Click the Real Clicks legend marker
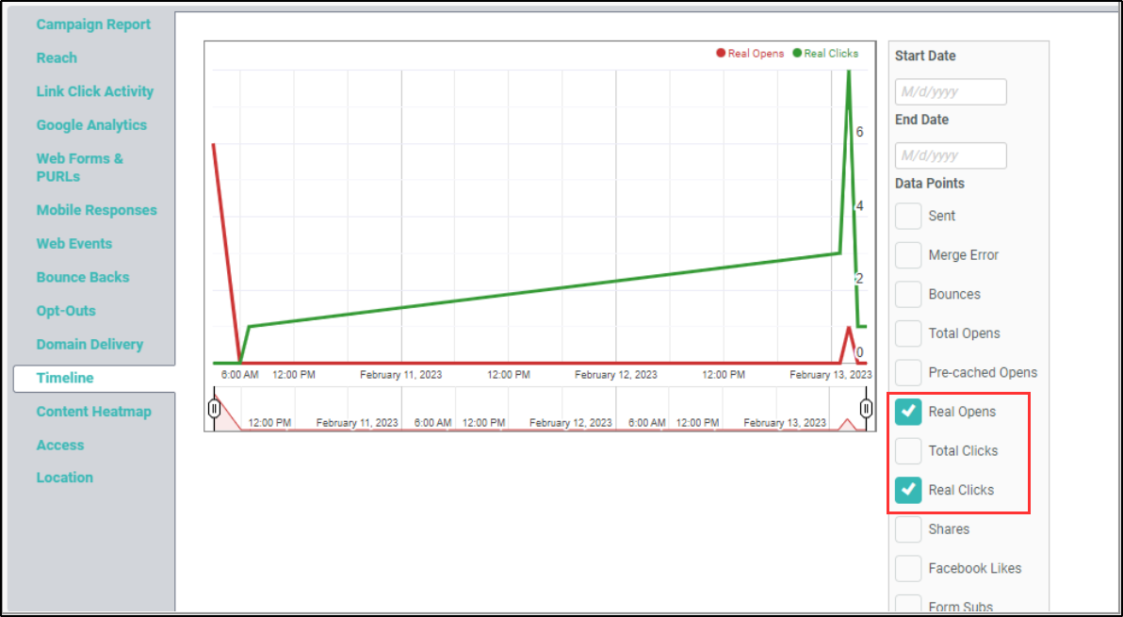 pyautogui.click(x=797, y=54)
